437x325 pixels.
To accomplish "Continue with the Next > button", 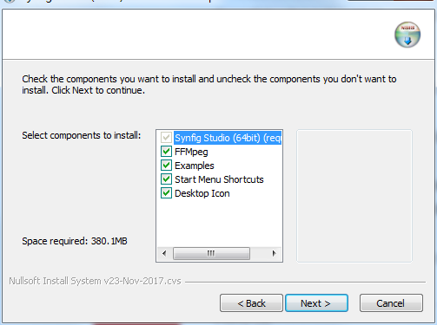I will click(316, 303).
